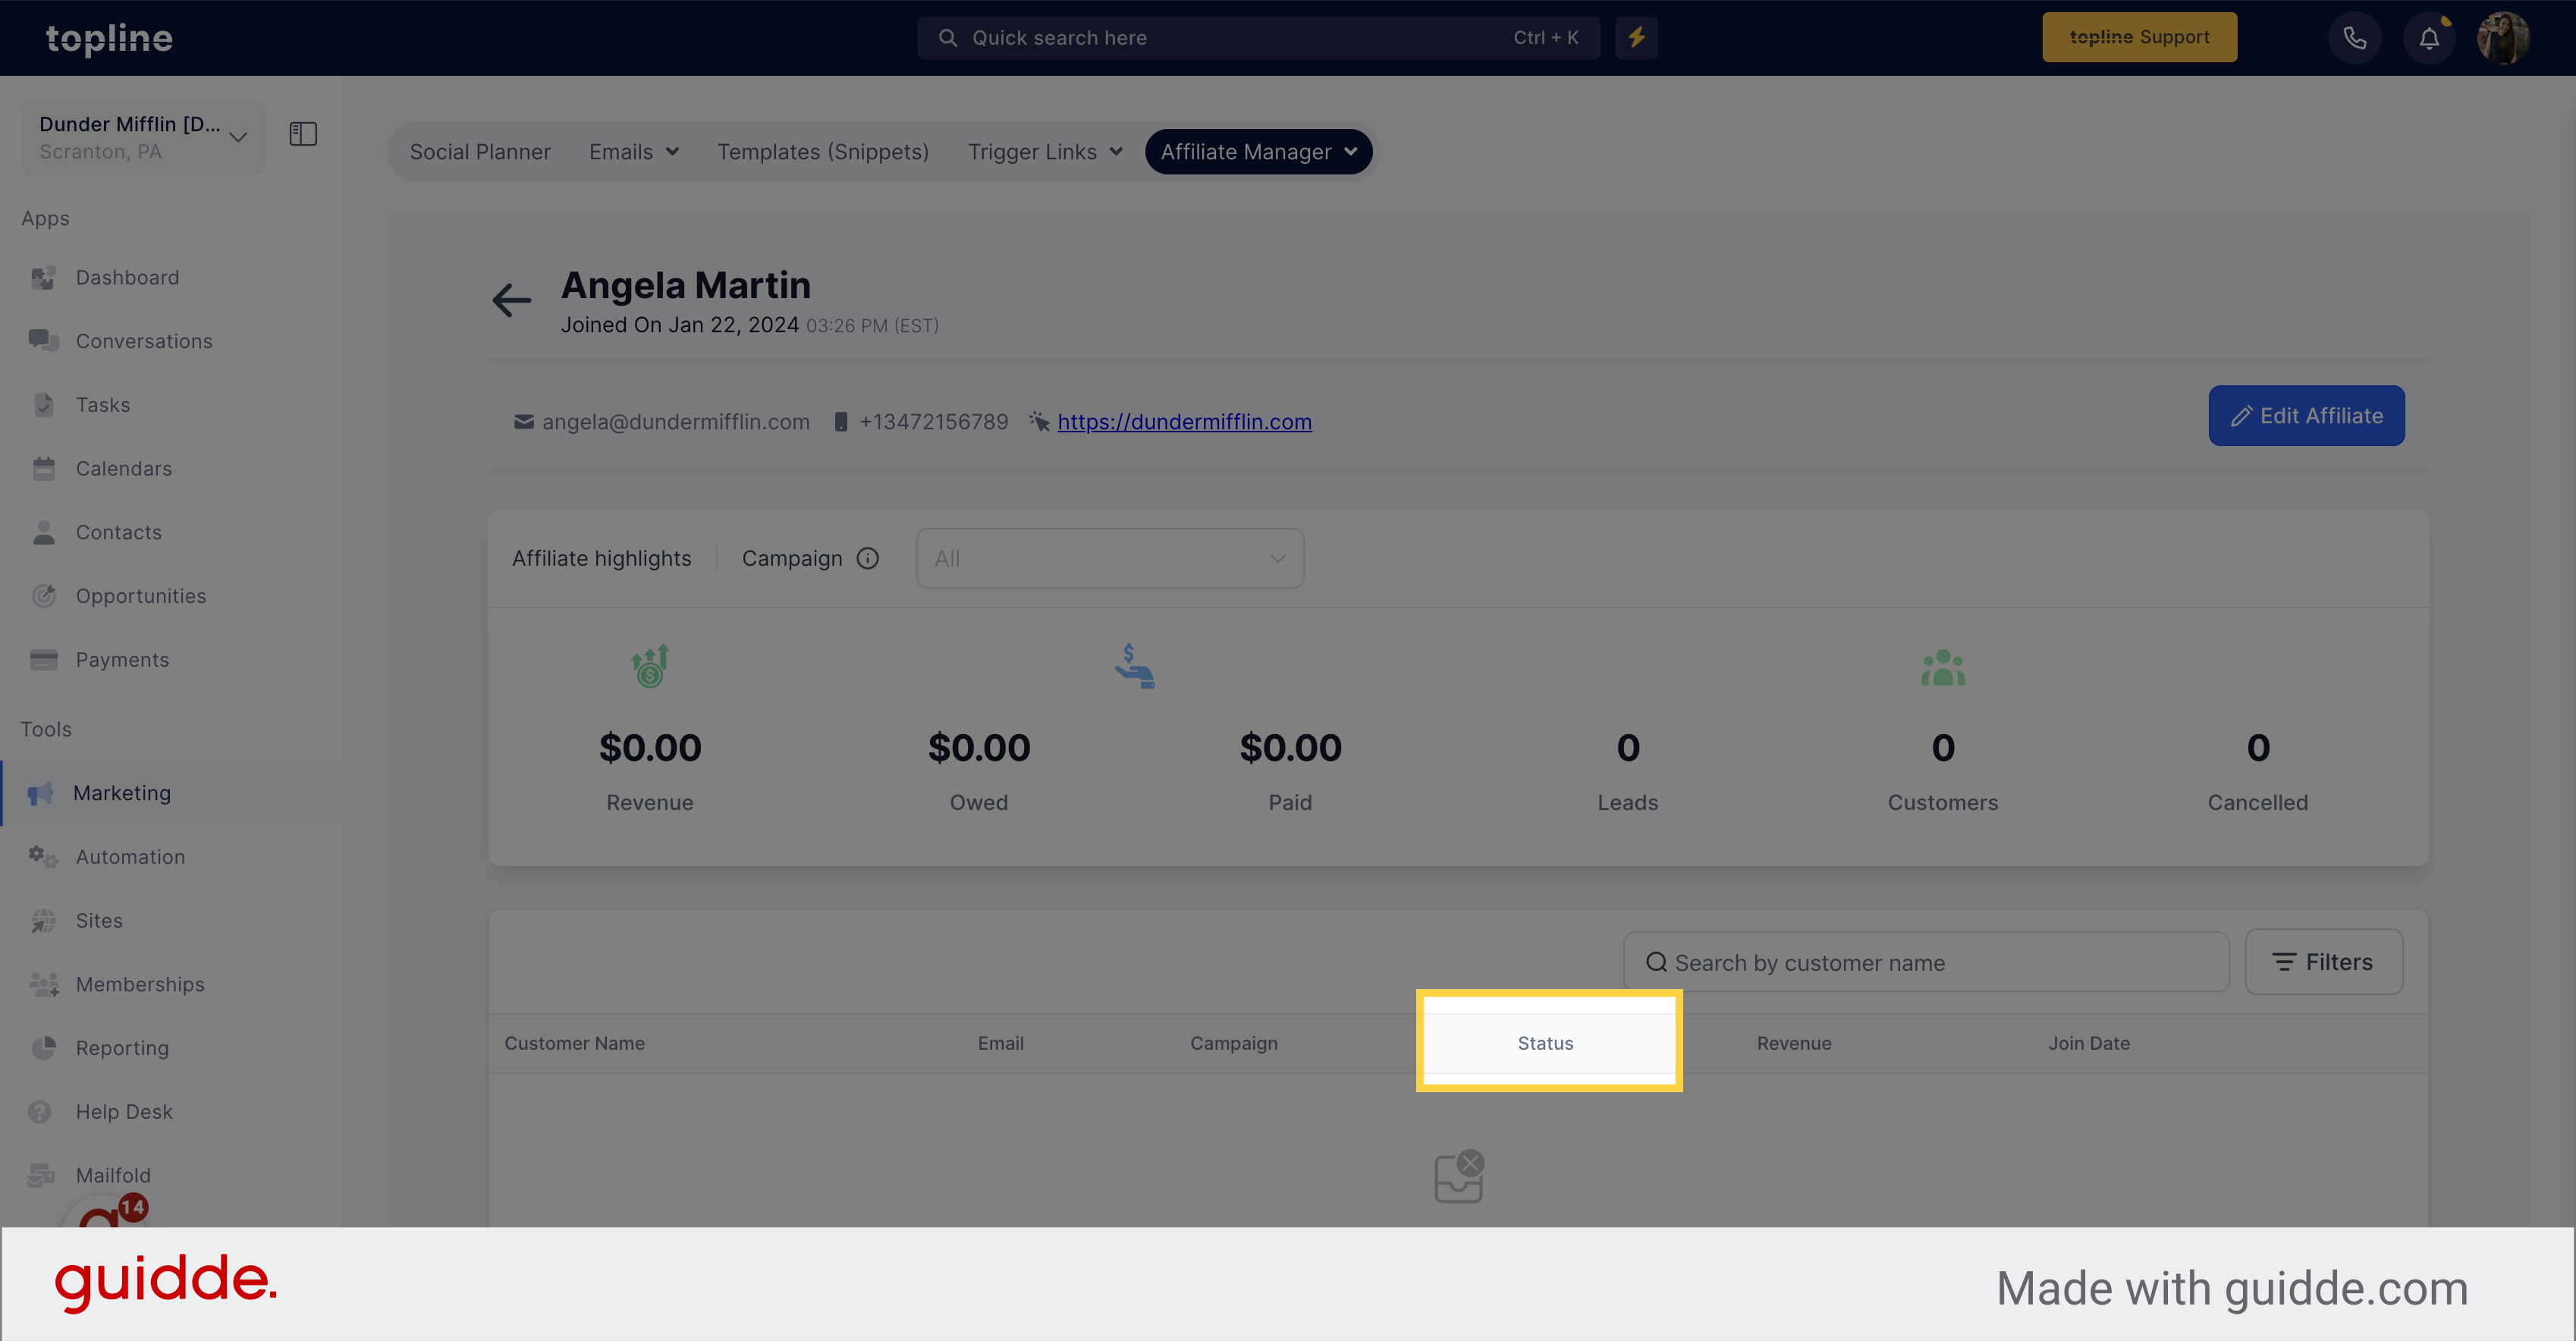Click the topline Support button
The width and height of the screenshot is (2576, 1341).
2140,37
